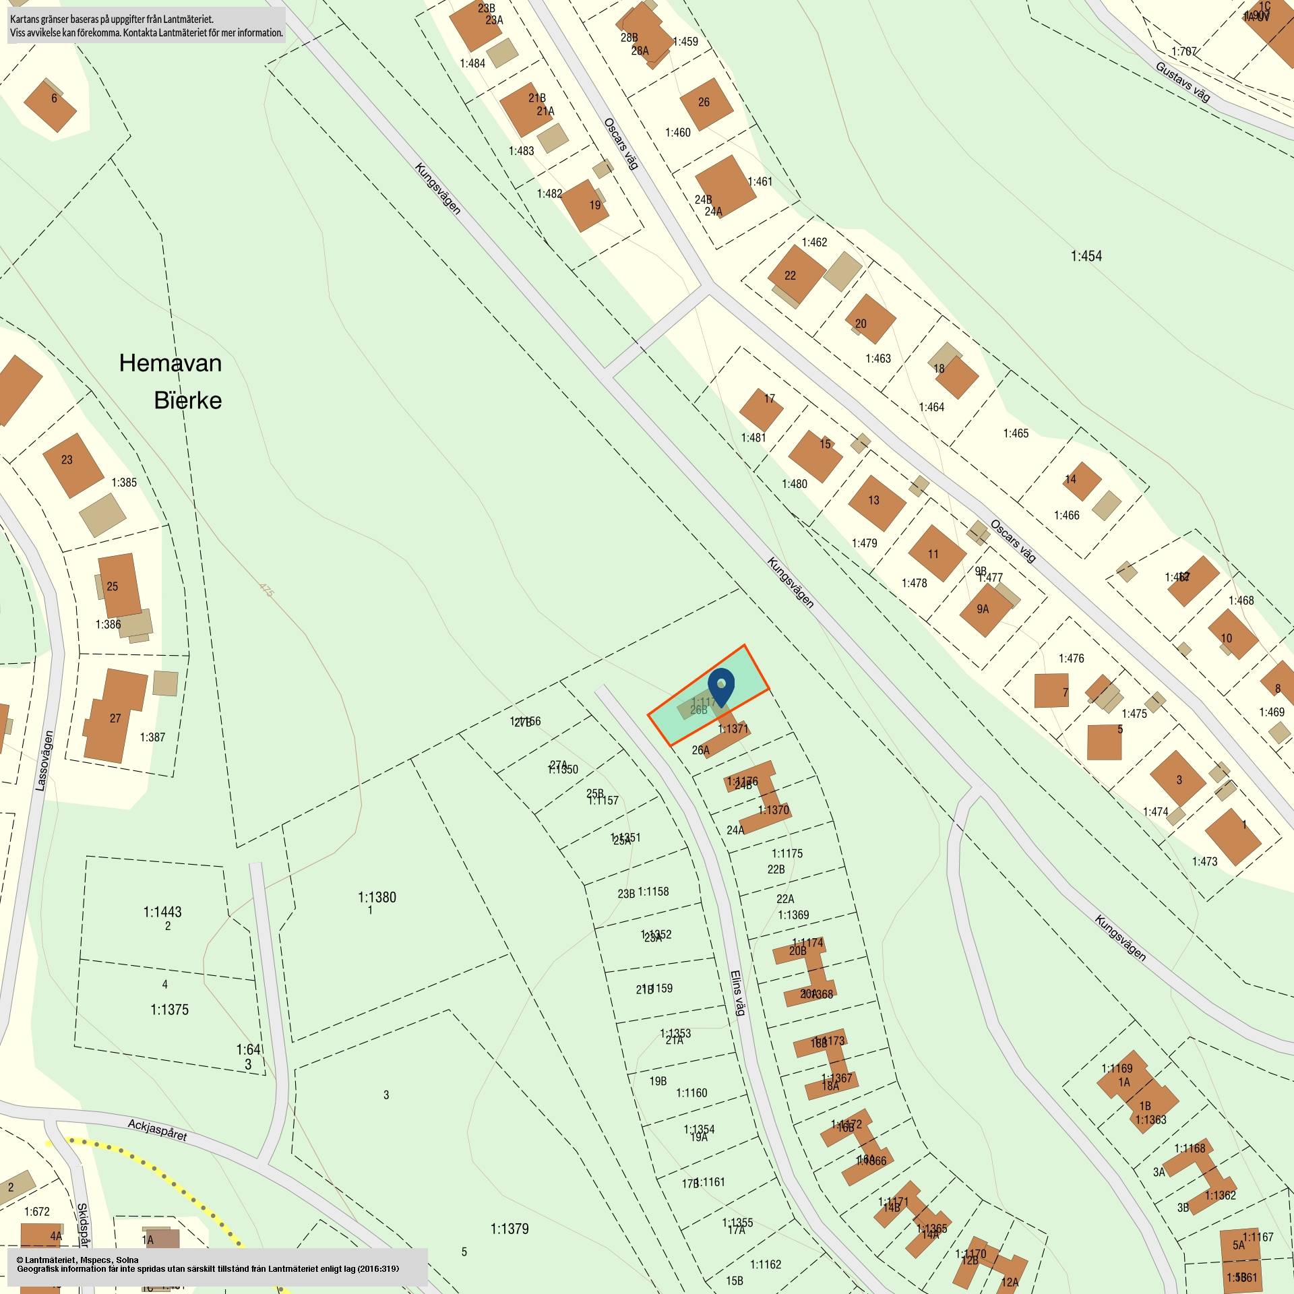Click building number 7 by parcel 1:476

coord(1051,691)
